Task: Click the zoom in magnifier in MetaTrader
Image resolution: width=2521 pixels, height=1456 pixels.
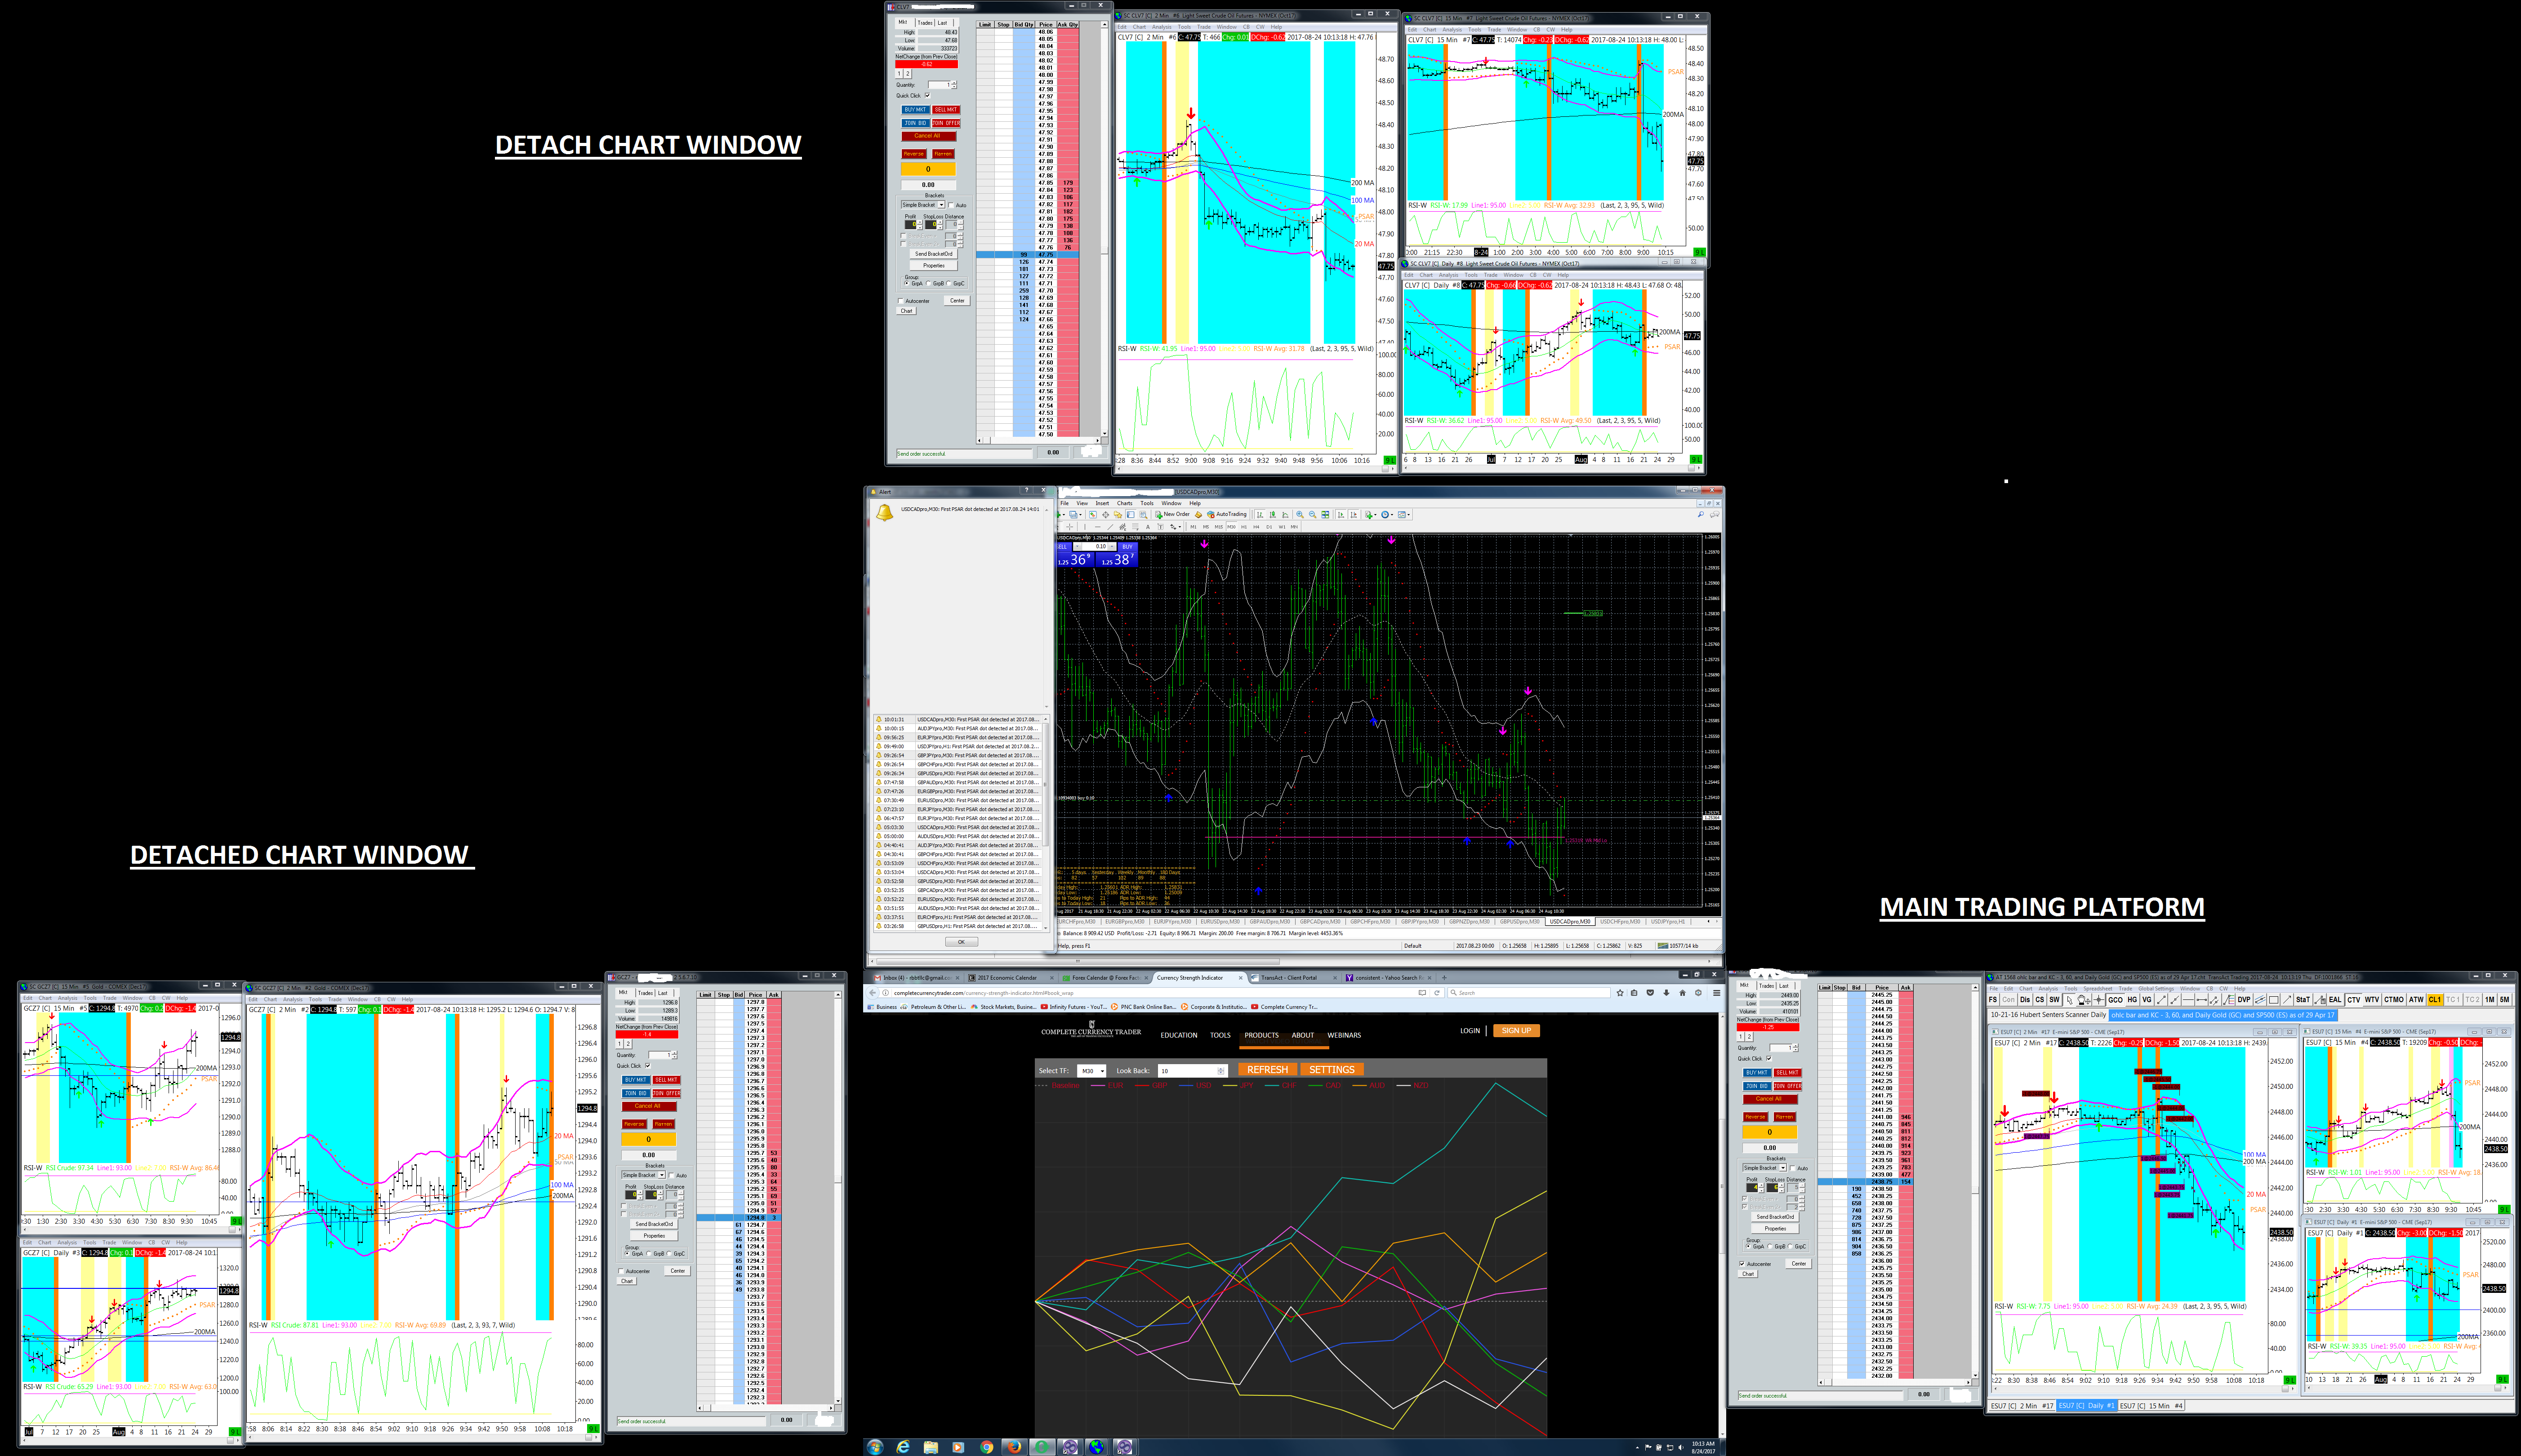Action: pos(1300,514)
